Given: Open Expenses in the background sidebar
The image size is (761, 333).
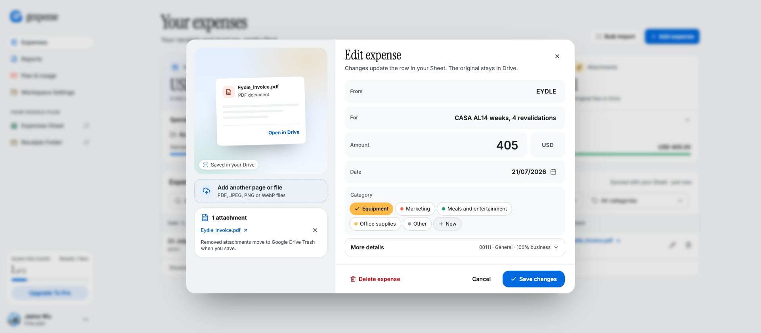Looking at the screenshot, I should [x=50, y=42].
